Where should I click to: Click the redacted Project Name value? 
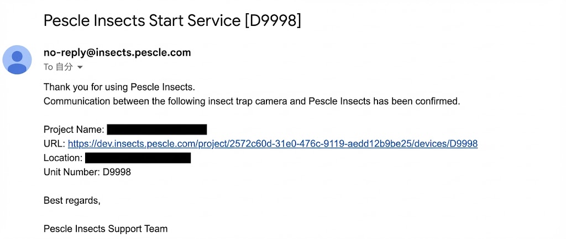point(156,129)
